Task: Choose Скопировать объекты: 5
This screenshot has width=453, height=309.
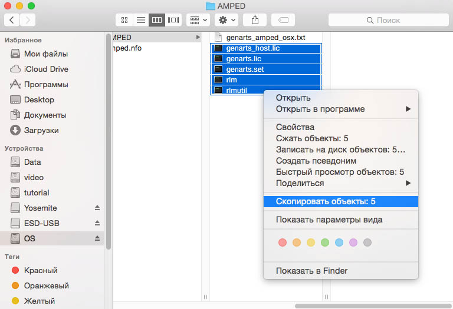Action: (341, 201)
